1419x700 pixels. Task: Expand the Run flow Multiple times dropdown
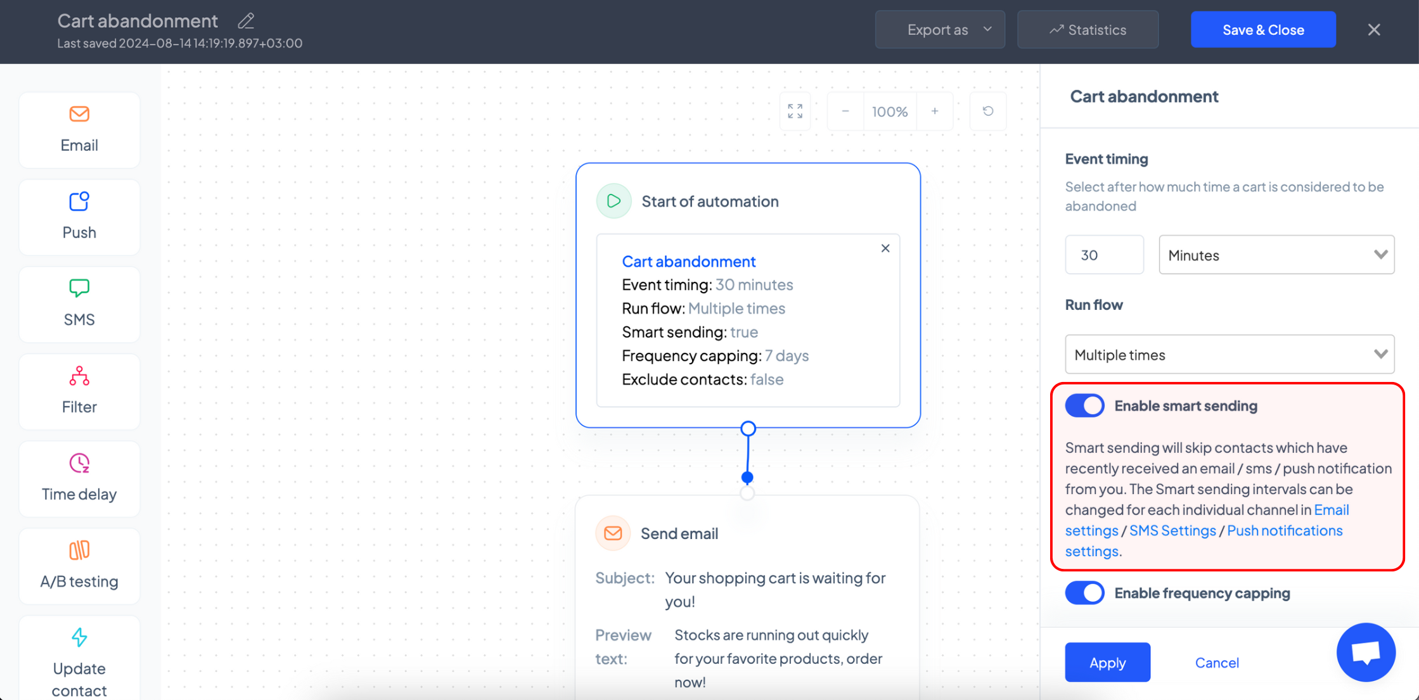click(x=1230, y=354)
